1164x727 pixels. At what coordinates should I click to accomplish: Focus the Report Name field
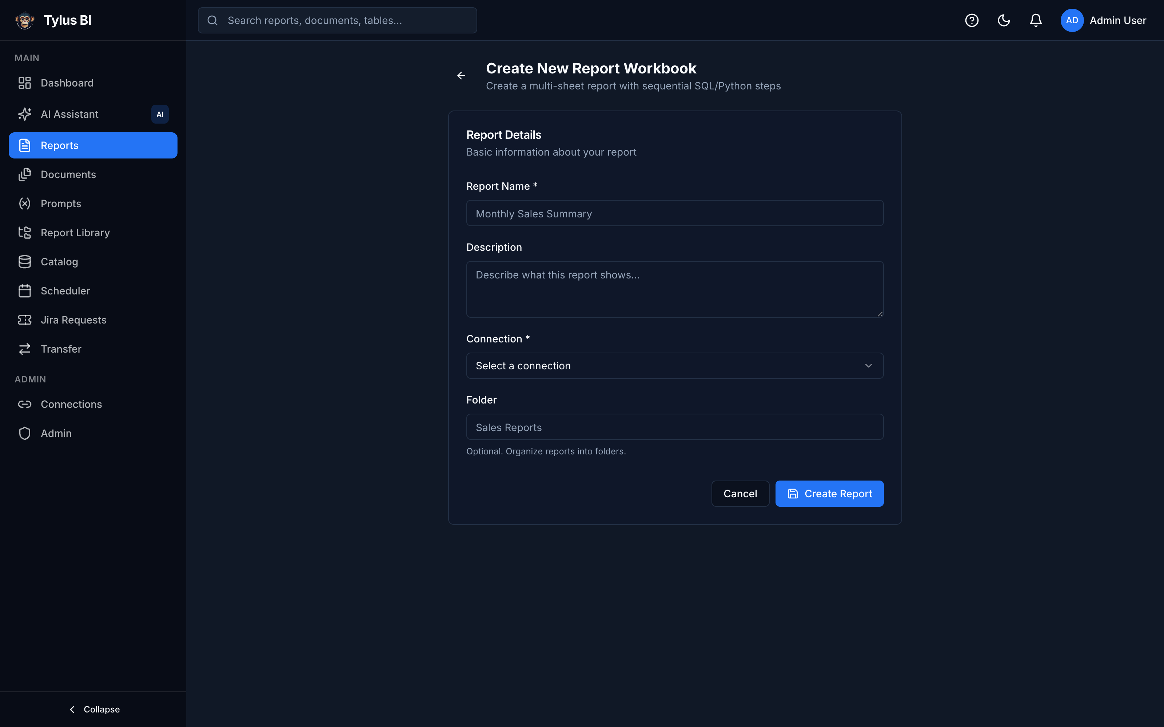[674, 213]
